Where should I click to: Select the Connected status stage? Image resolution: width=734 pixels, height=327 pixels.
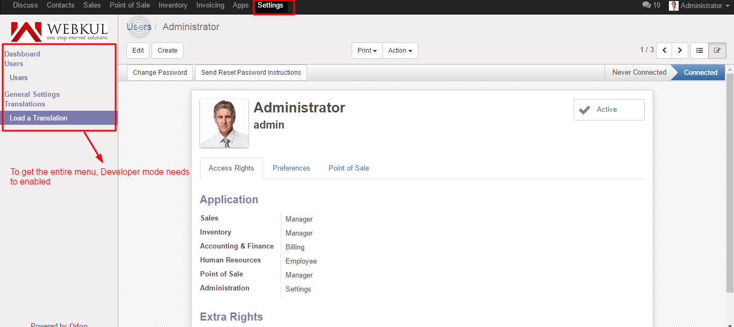coord(700,73)
